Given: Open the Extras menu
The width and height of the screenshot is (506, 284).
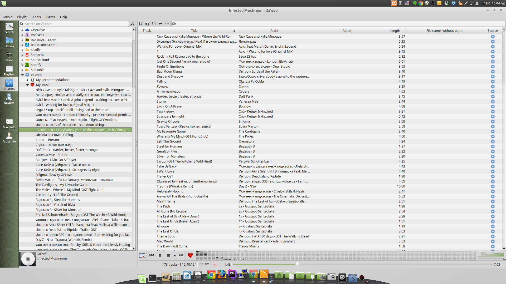Looking at the screenshot, I should pos(50,17).
